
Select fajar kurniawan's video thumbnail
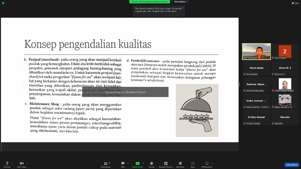click(x=256, y=52)
